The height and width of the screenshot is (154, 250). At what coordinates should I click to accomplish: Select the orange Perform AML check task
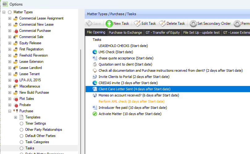131,101
